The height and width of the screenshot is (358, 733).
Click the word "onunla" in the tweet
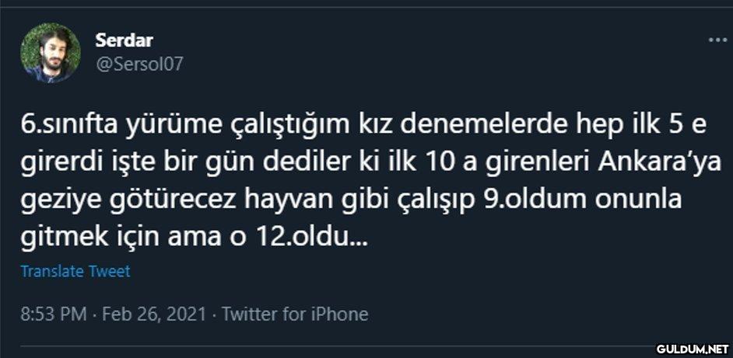[x=638, y=200]
